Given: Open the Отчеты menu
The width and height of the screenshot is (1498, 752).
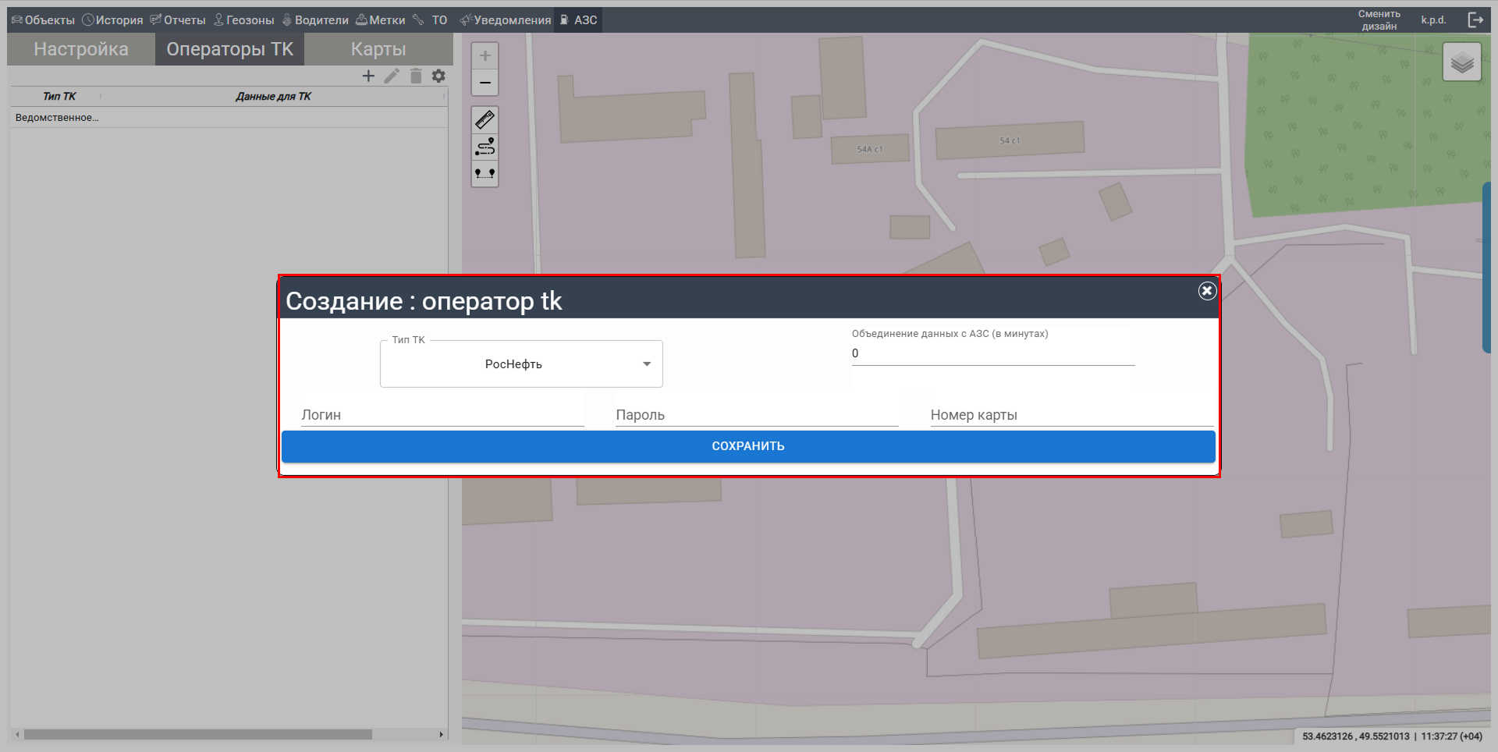Looking at the screenshot, I should 178,20.
